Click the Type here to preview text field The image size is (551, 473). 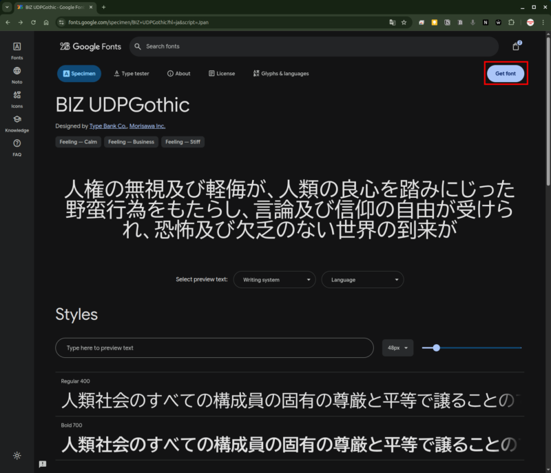point(214,348)
